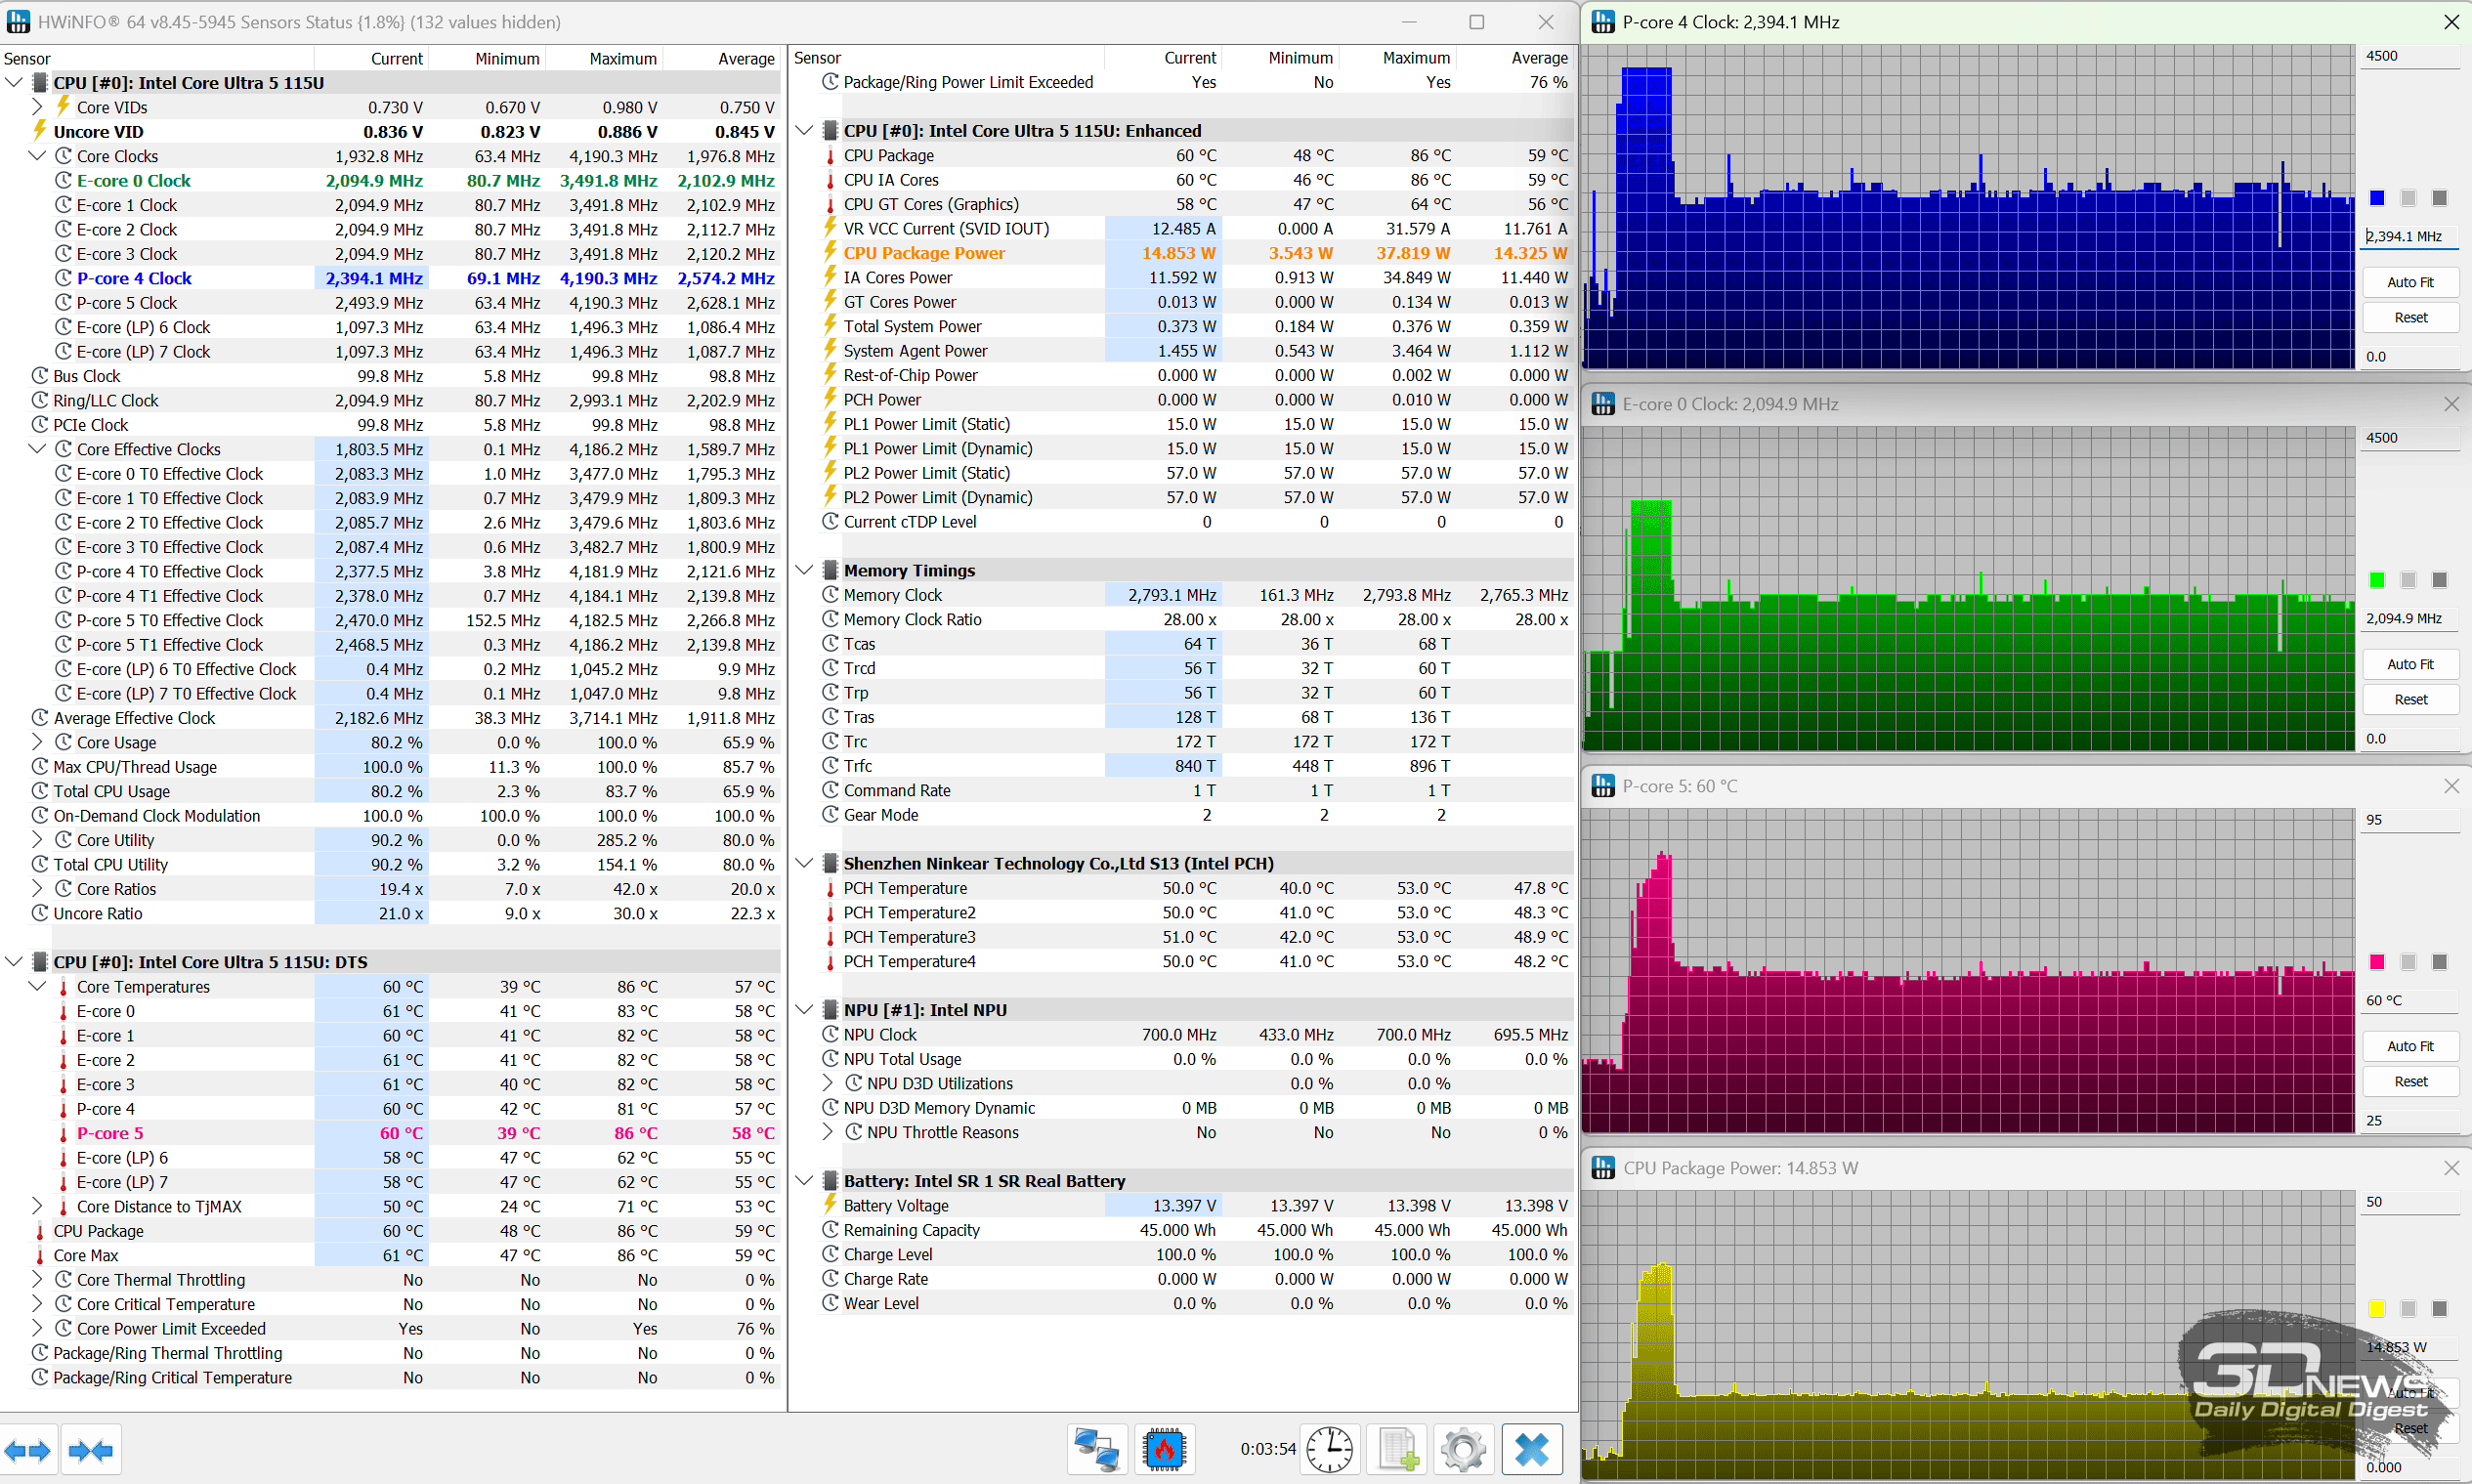Click the shrink columns inward arrows button
The width and height of the screenshot is (2472, 1484).
91,1450
